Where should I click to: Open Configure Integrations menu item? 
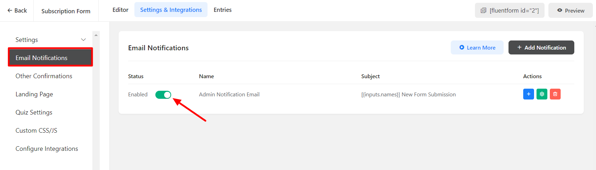[x=47, y=149]
